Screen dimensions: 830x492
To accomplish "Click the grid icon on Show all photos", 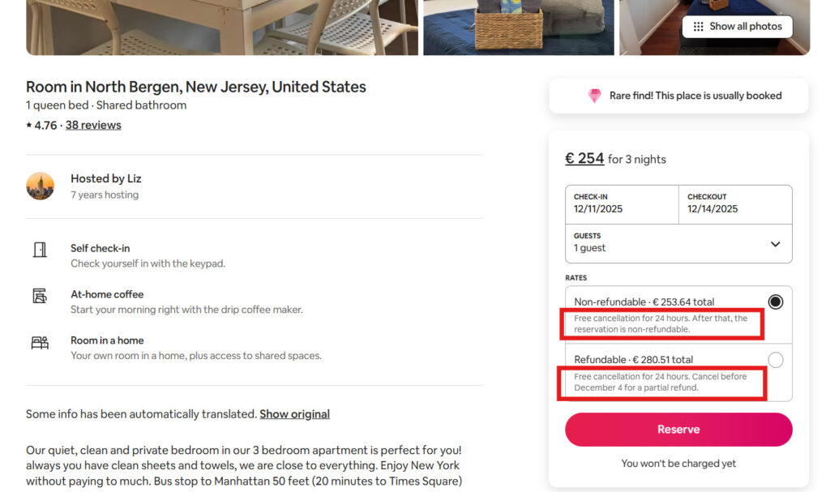I will tap(696, 26).
